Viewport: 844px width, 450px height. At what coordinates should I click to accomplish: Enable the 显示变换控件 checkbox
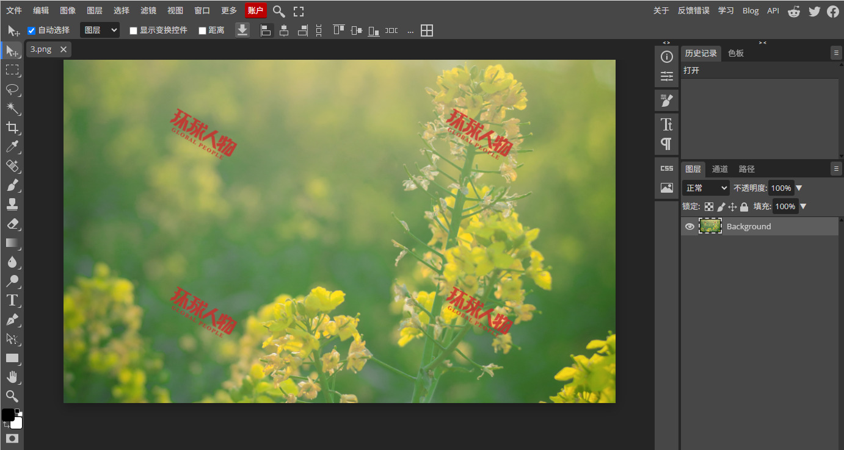pos(133,30)
